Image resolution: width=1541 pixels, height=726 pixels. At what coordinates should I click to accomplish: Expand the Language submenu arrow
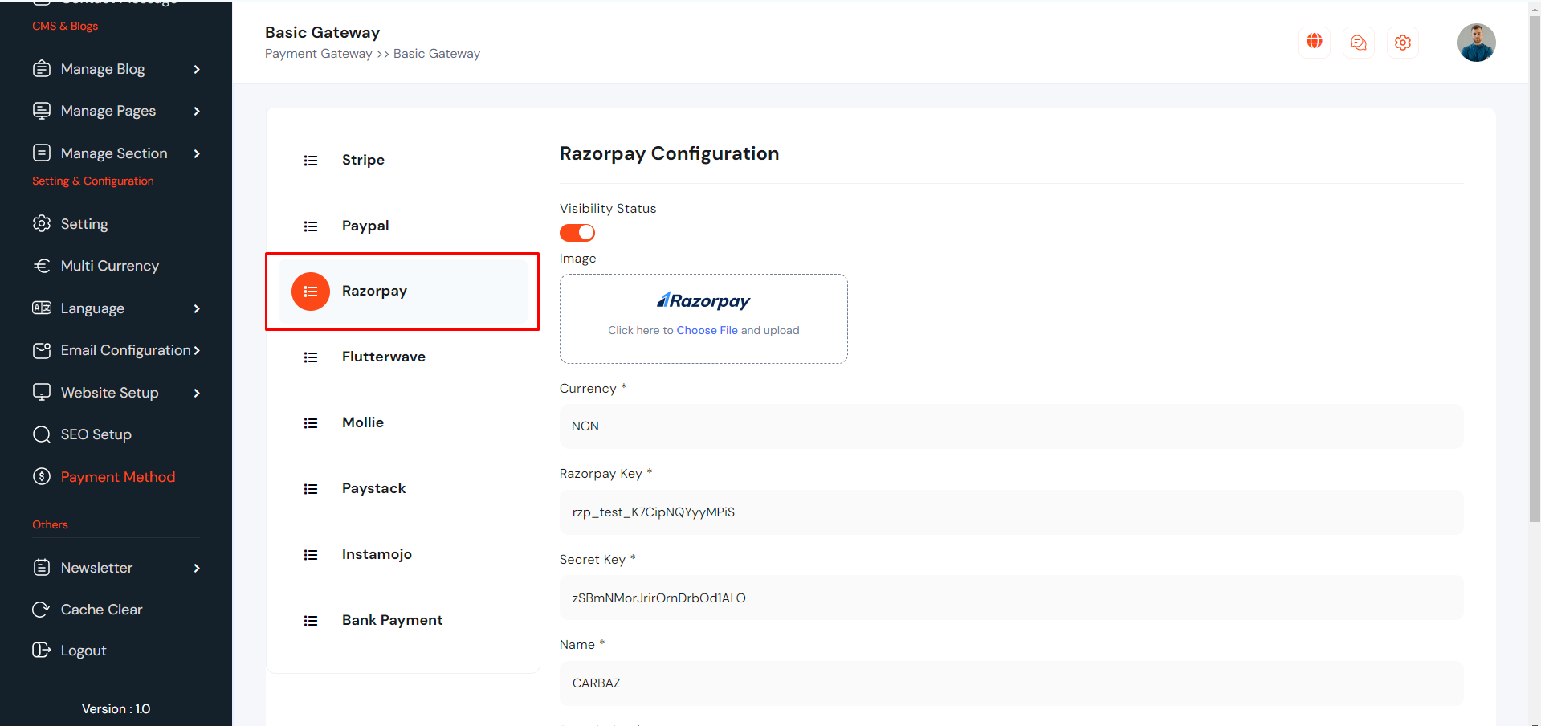click(x=197, y=309)
